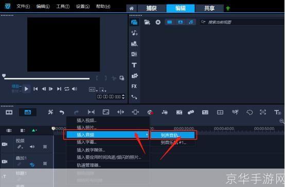Click the preview scrubber bar
Viewport: 285px width, 187px height.
pyautogui.click(x=47, y=78)
